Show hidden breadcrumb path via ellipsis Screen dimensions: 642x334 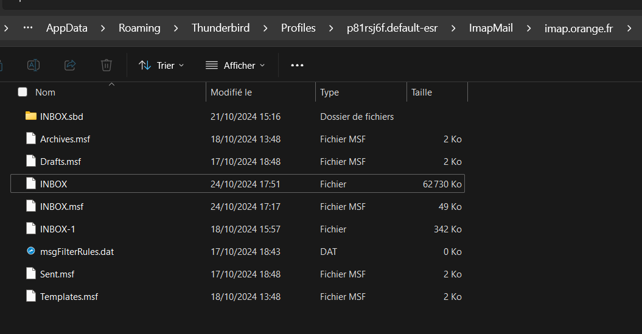(27, 28)
